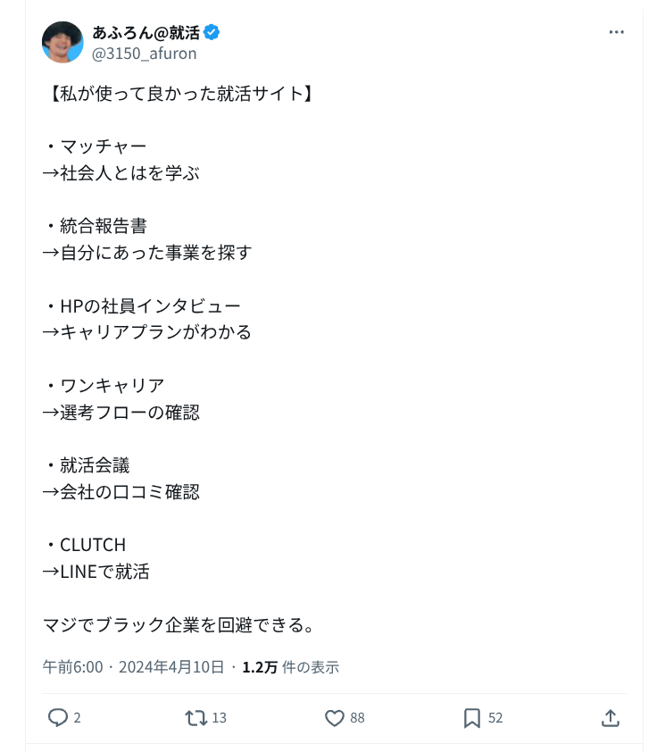The height and width of the screenshot is (752, 665).
Task: Open the author's profile picture
Action: 62,42
